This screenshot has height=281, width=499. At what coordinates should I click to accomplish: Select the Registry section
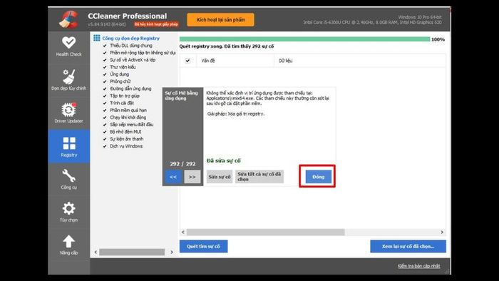[68, 146]
